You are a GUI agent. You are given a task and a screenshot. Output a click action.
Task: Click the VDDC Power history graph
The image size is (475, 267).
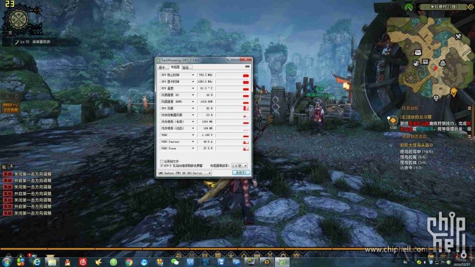[232, 148]
